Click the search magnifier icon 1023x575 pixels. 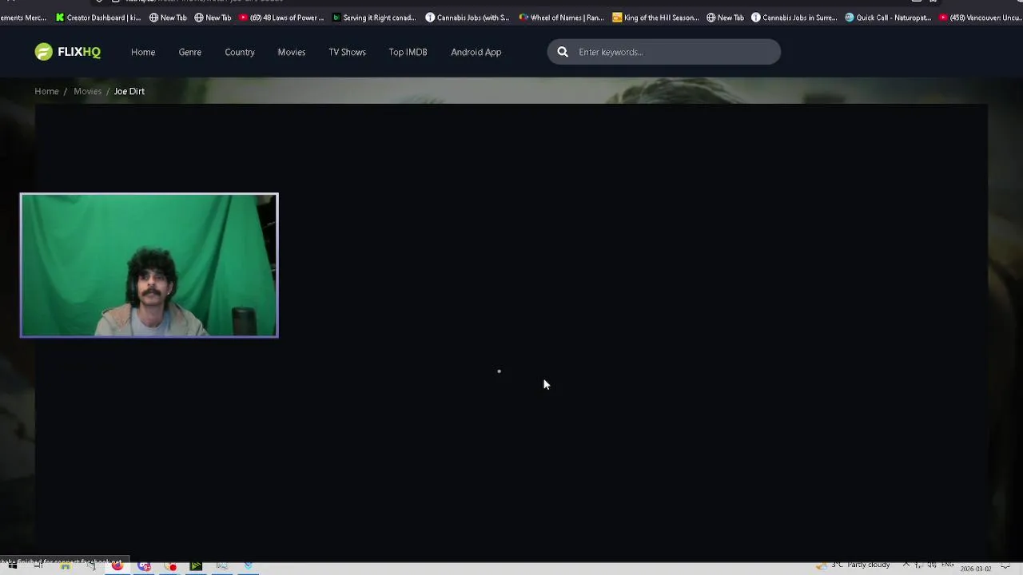(563, 52)
